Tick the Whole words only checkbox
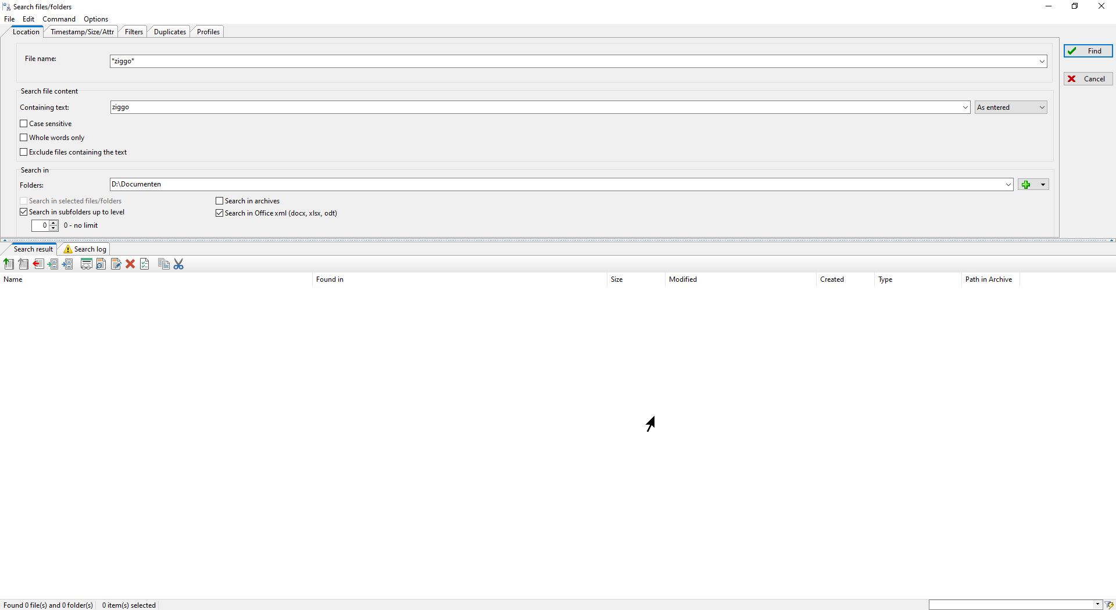The height and width of the screenshot is (610, 1116). [24, 138]
